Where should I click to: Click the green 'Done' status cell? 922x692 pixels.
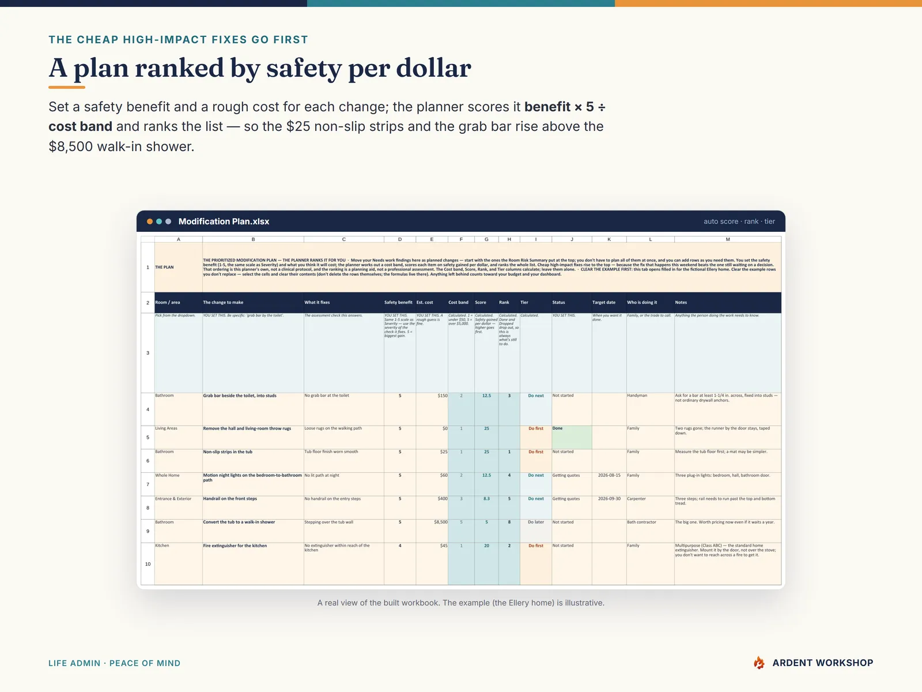tap(572, 437)
